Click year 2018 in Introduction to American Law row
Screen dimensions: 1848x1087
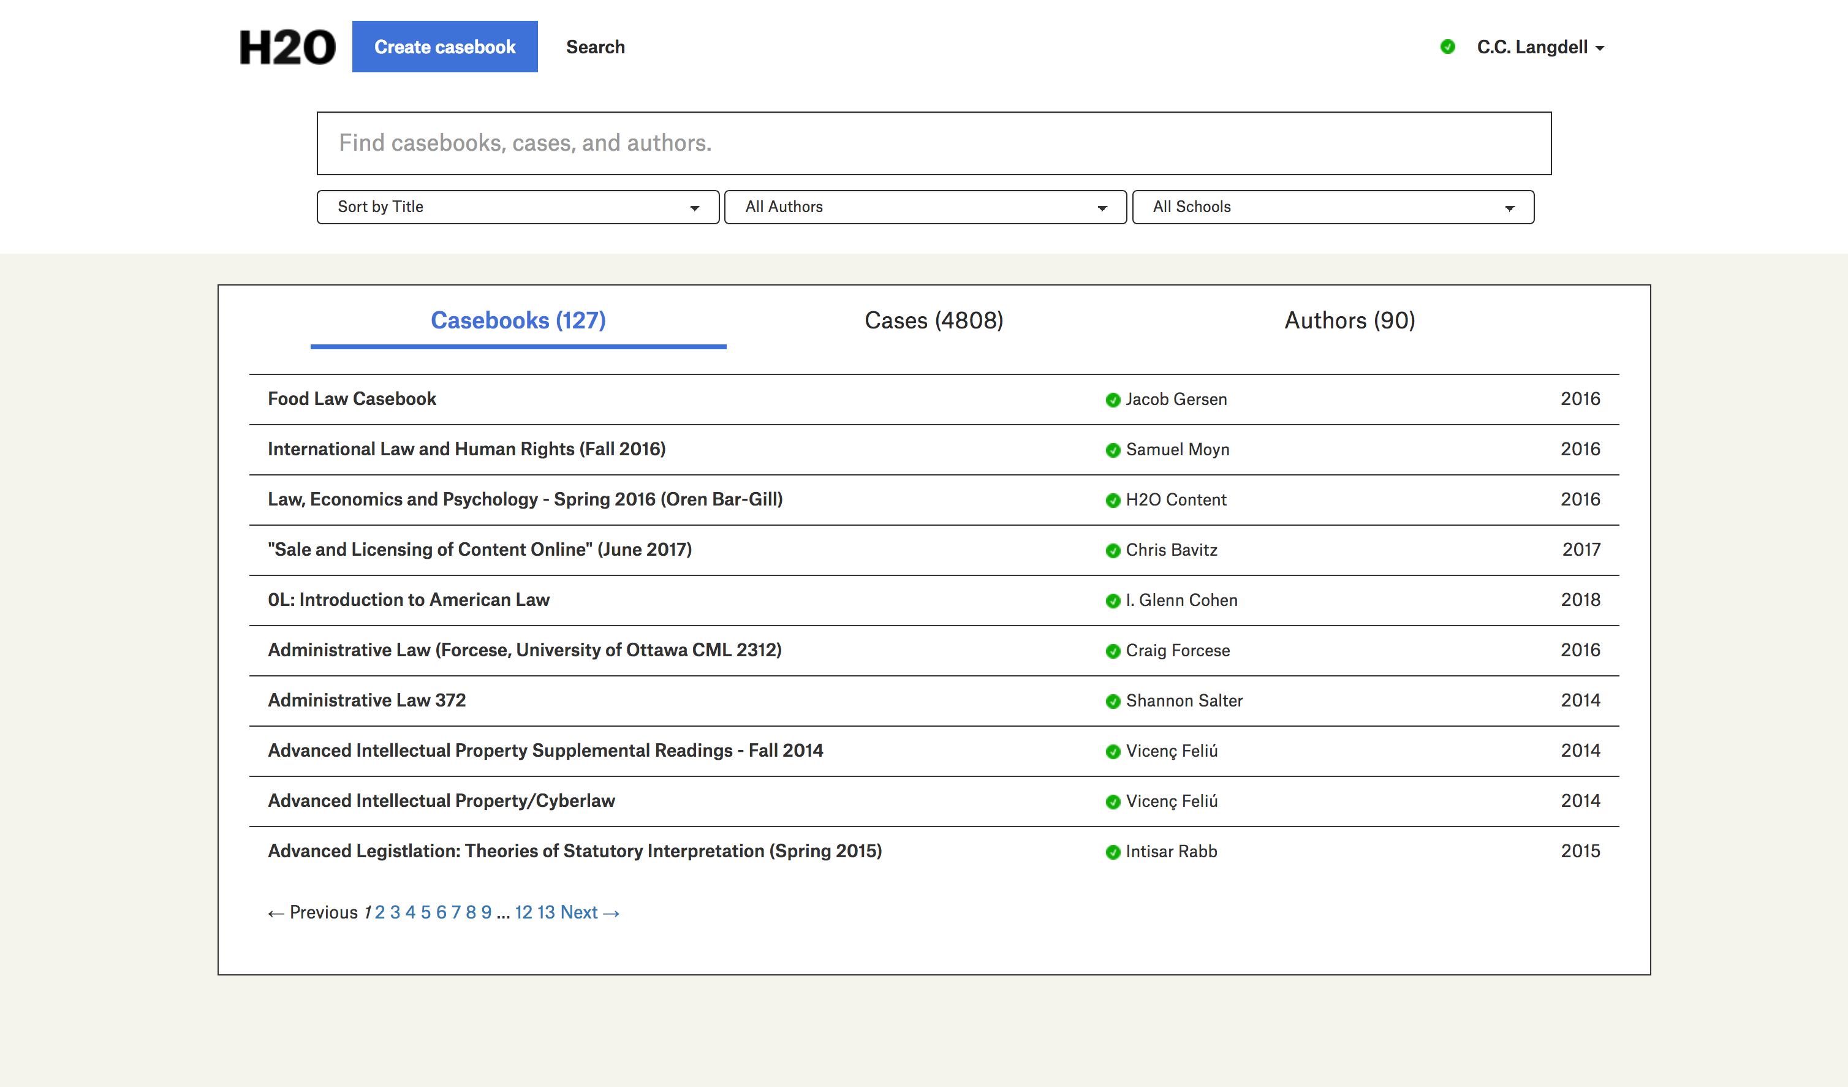1580,600
